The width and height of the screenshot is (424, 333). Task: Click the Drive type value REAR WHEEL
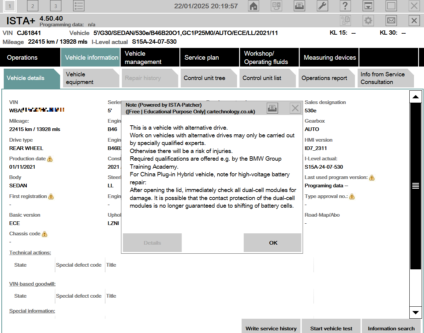[x=26, y=148]
